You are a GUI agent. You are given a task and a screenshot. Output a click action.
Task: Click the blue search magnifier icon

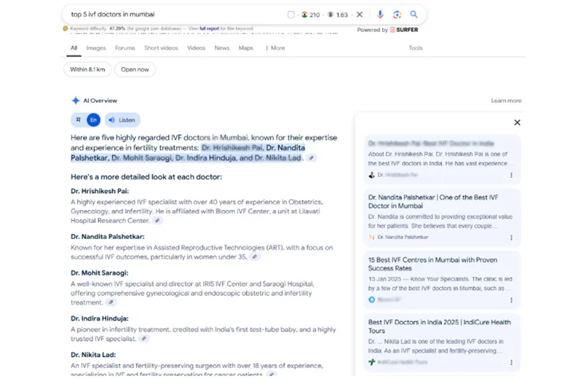(x=414, y=15)
